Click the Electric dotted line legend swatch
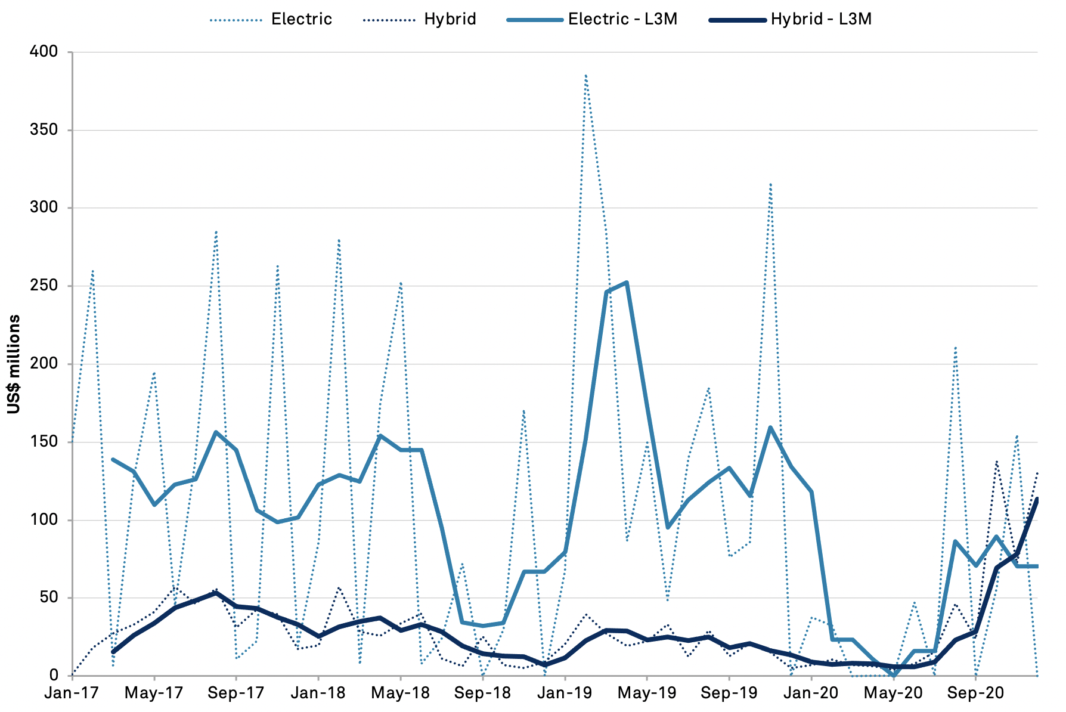Viewport: 1066px width, 712px height. [x=235, y=20]
